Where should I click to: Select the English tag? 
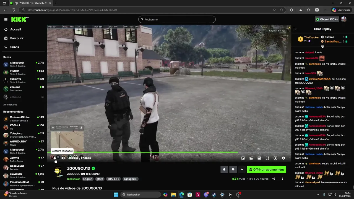[88, 179]
